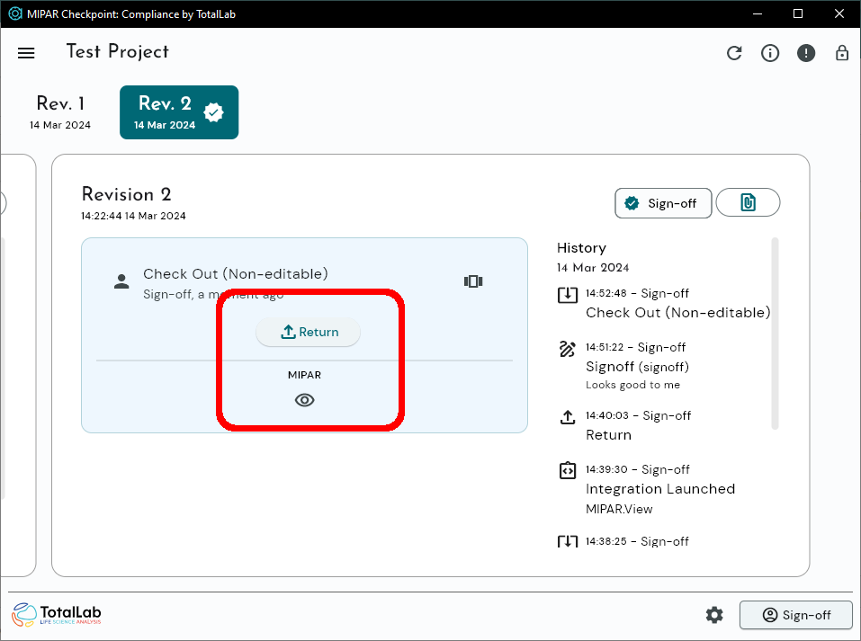
Task: Minimize the MIPAR Checkpoint window
Action: pos(758,13)
